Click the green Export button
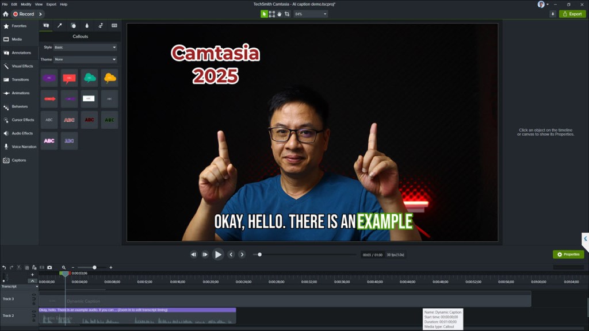Image resolution: width=589 pixels, height=331 pixels. (572, 13)
